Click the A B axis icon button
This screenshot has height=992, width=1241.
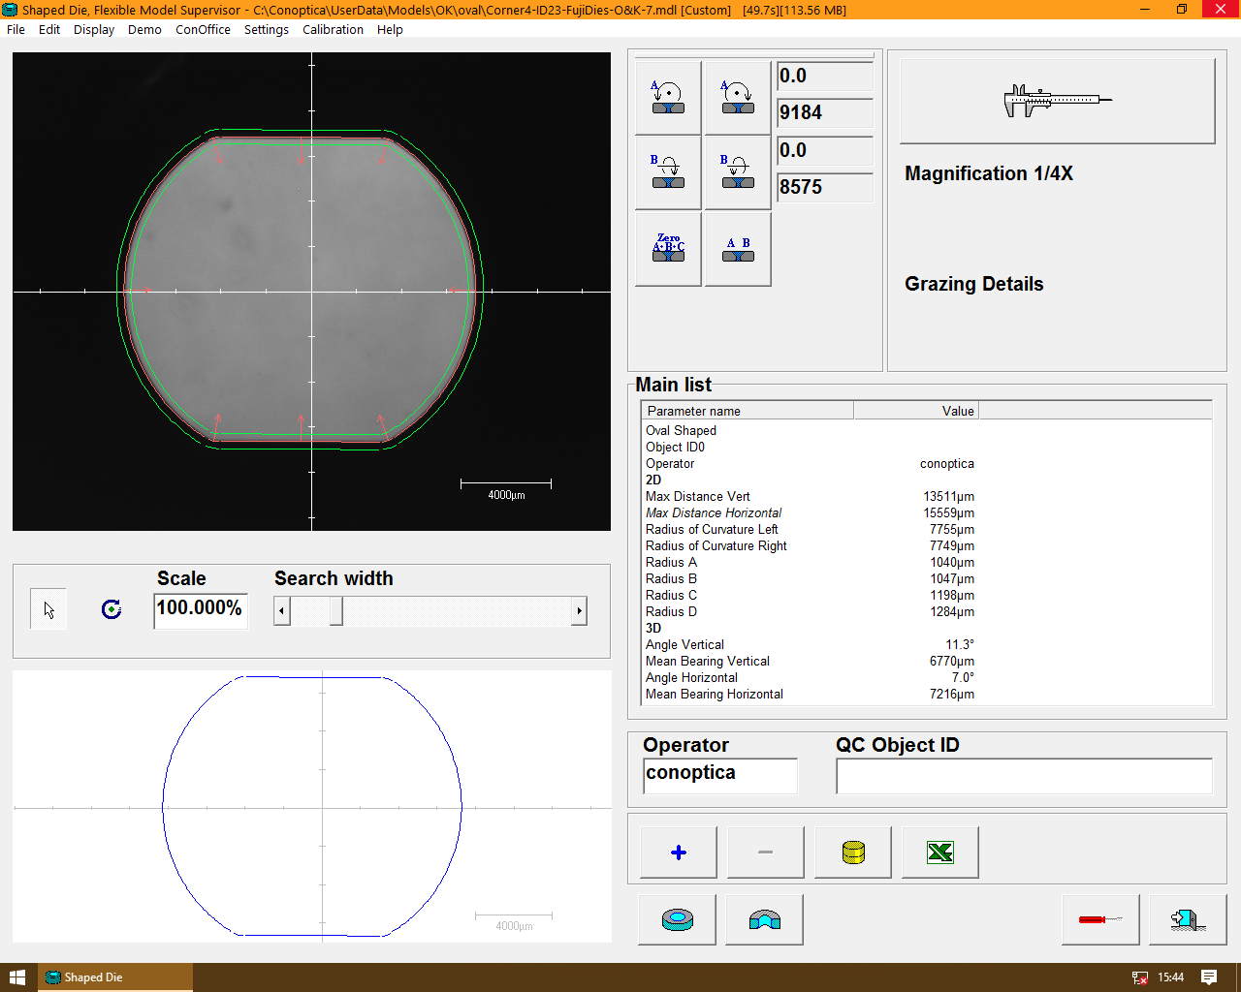tap(738, 250)
